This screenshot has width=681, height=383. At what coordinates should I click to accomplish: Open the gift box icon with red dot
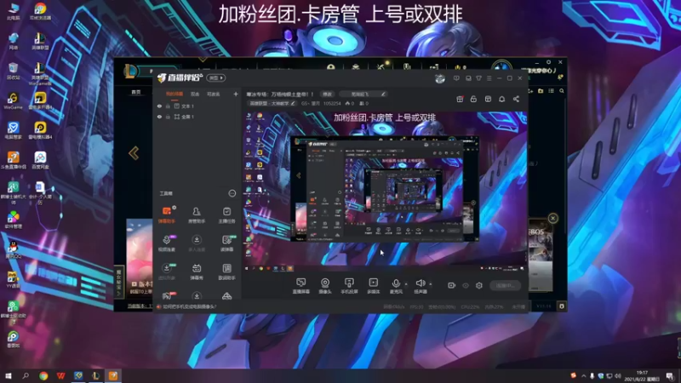pyautogui.click(x=460, y=99)
